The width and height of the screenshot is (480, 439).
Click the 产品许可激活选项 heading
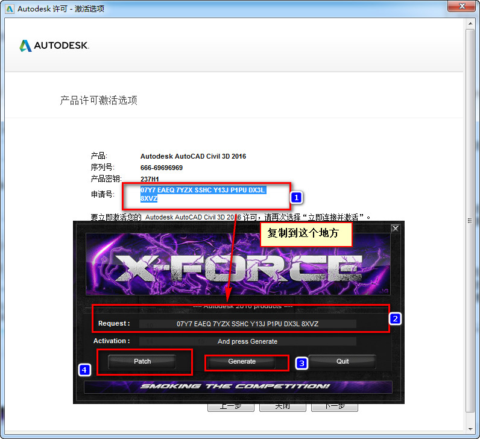pyautogui.click(x=98, y=100)
